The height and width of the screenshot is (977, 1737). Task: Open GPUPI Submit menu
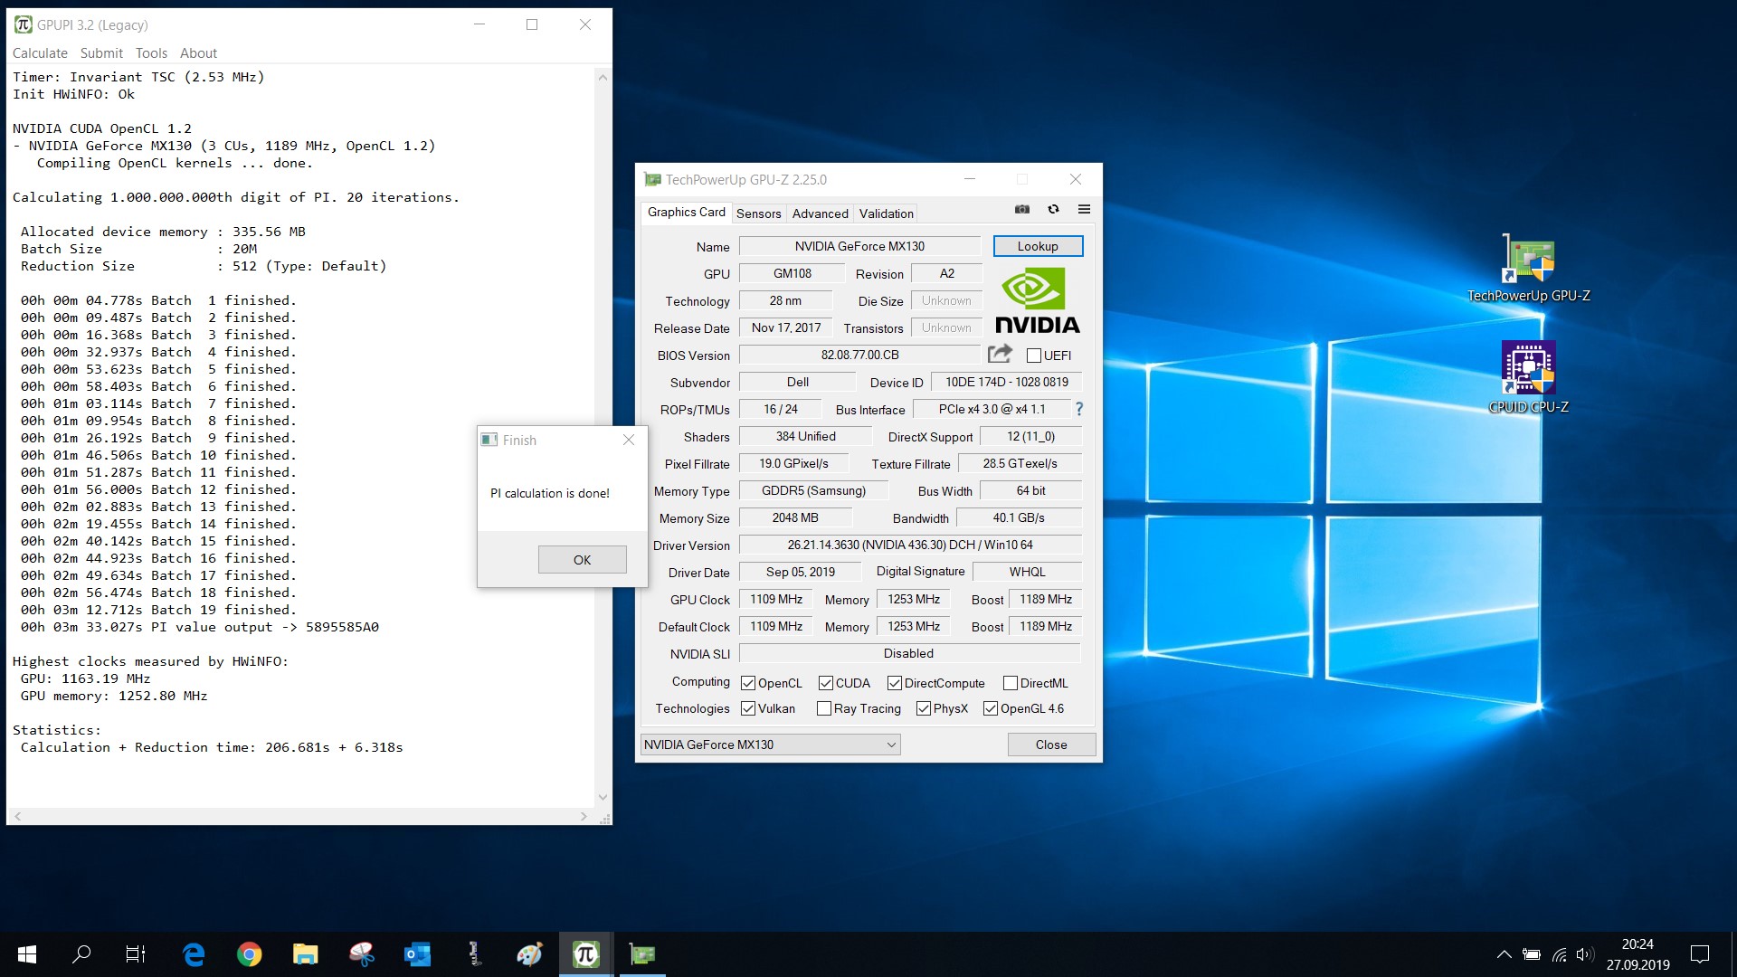(101, 53)
